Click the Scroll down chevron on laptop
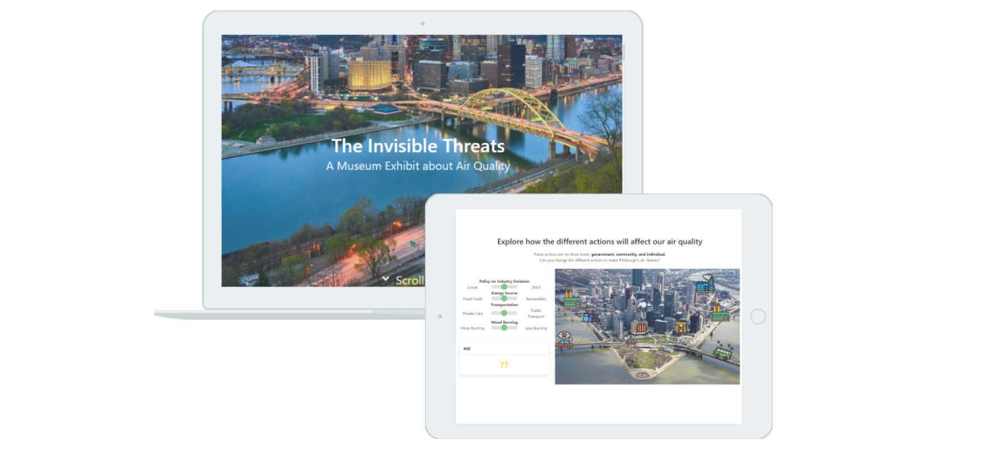Viewport: 987px width, 449px height. pyautogui.click(x=386, y=280)
